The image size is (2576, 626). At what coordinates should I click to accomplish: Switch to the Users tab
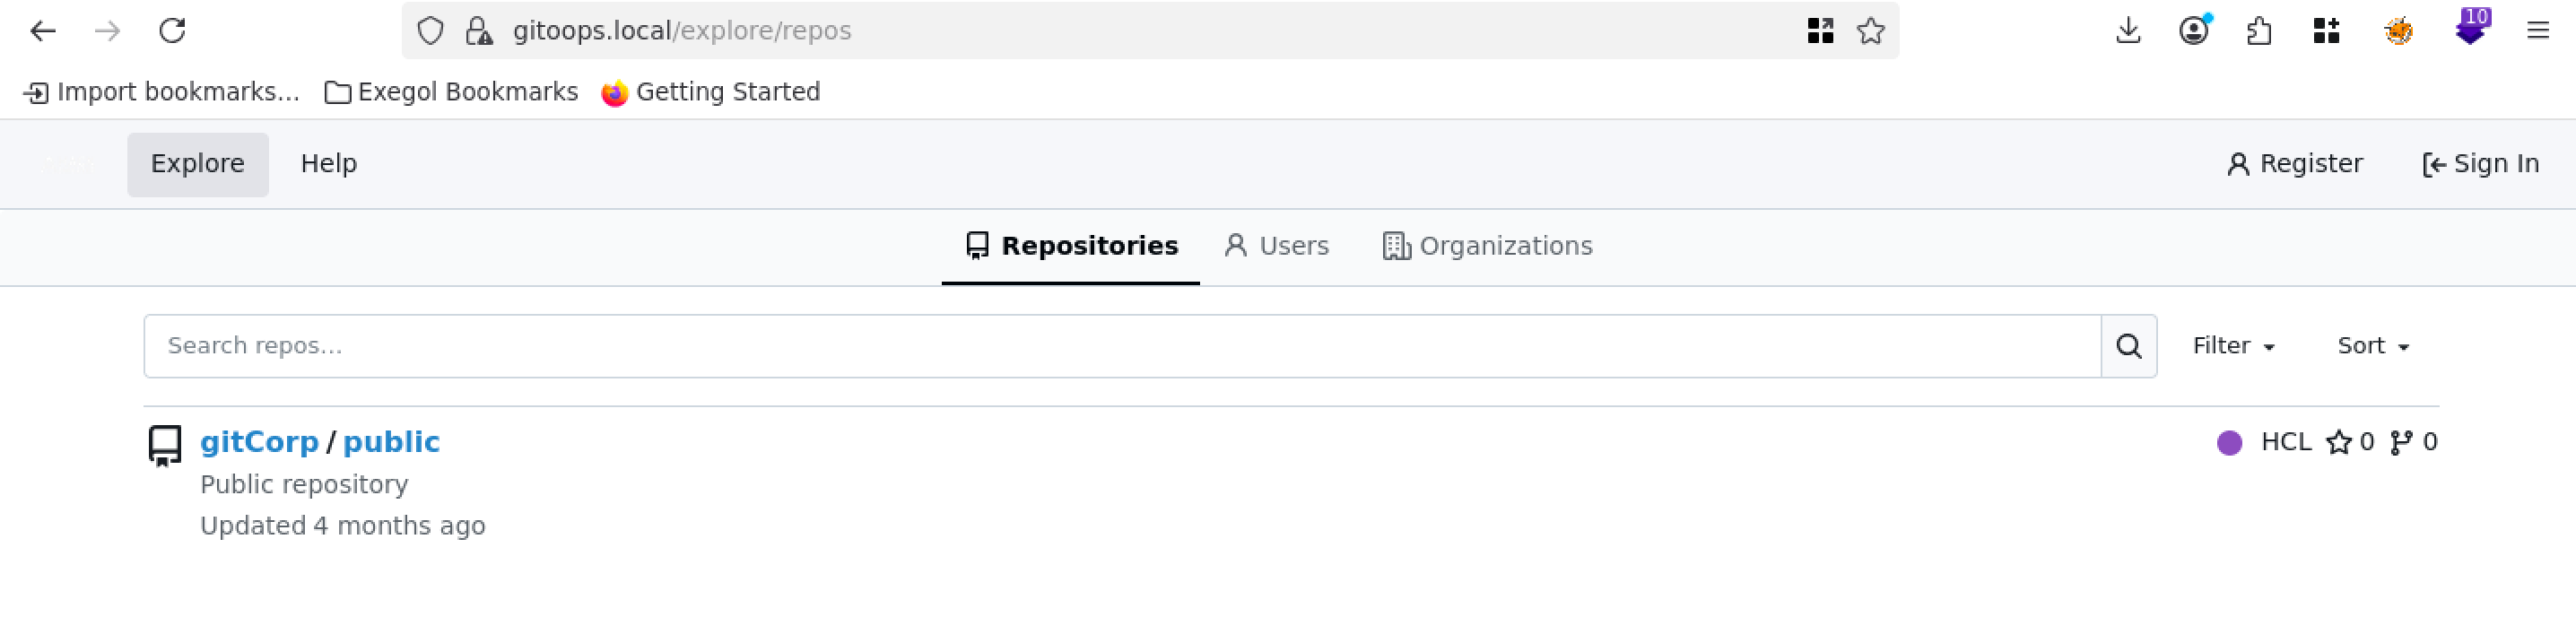pos(1276,246)
